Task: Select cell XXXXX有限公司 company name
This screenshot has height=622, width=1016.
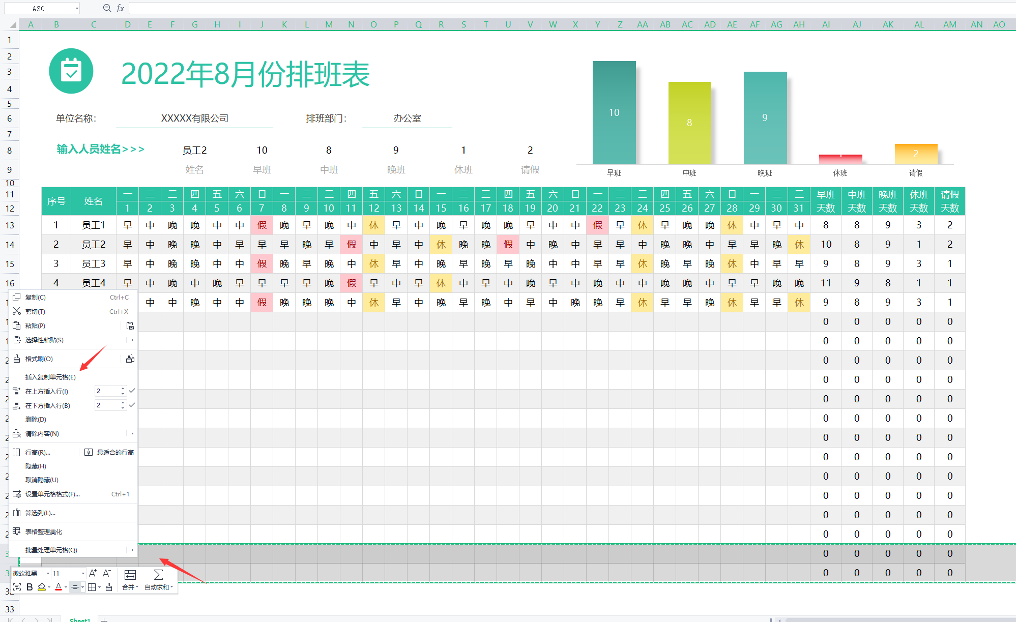Action: [194, 119]
